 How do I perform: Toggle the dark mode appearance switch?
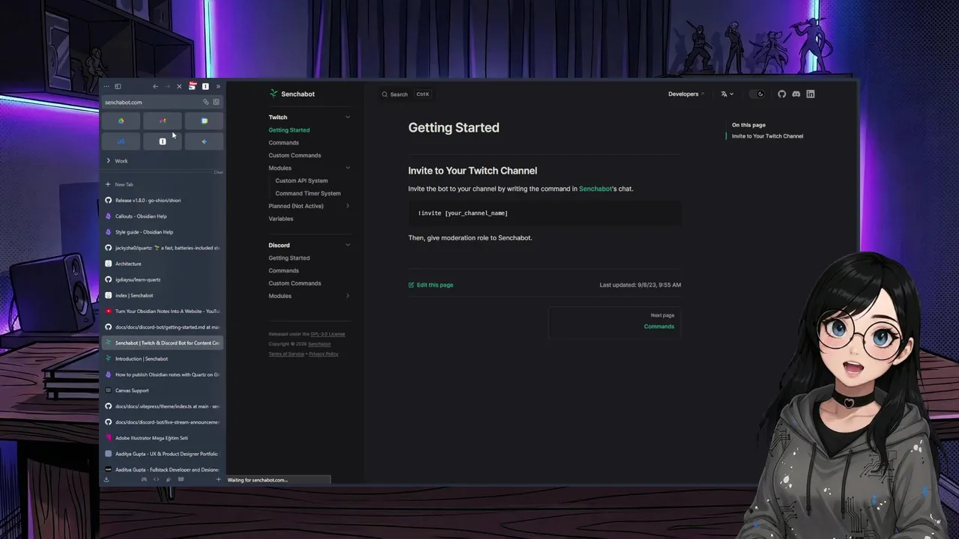point(757,94)
